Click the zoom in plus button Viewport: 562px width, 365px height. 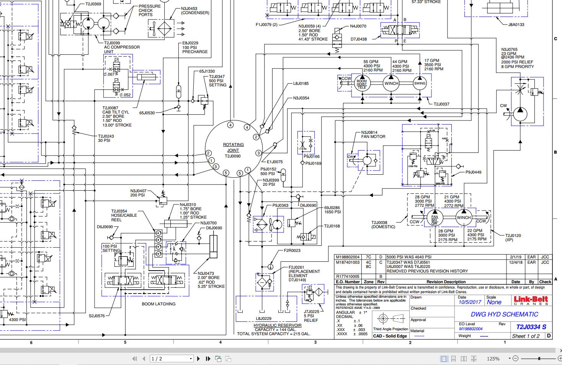(x=560, y=359)
